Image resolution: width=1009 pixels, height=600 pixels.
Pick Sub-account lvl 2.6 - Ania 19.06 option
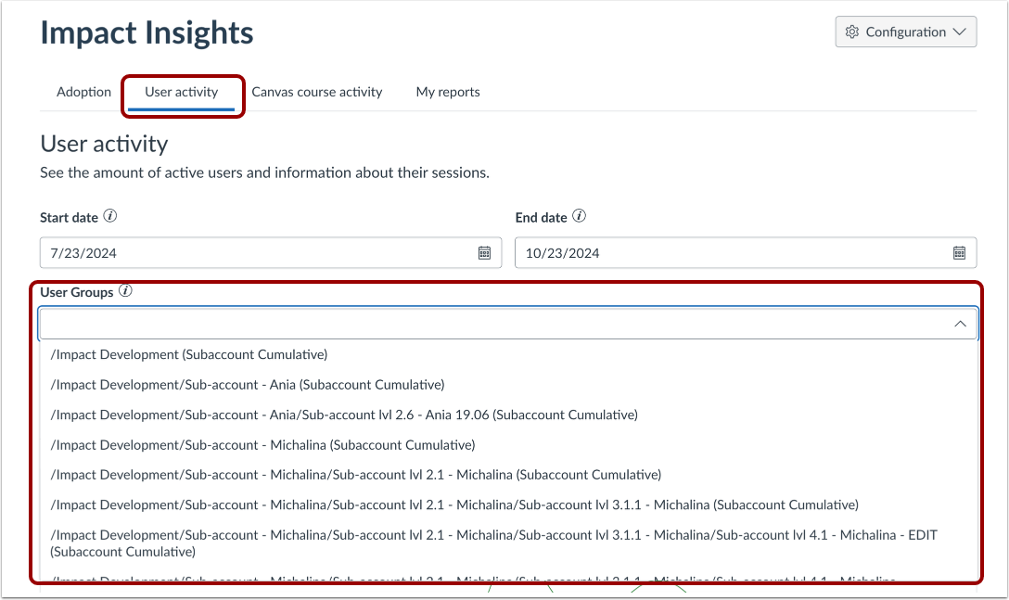[x=508, y=415]
